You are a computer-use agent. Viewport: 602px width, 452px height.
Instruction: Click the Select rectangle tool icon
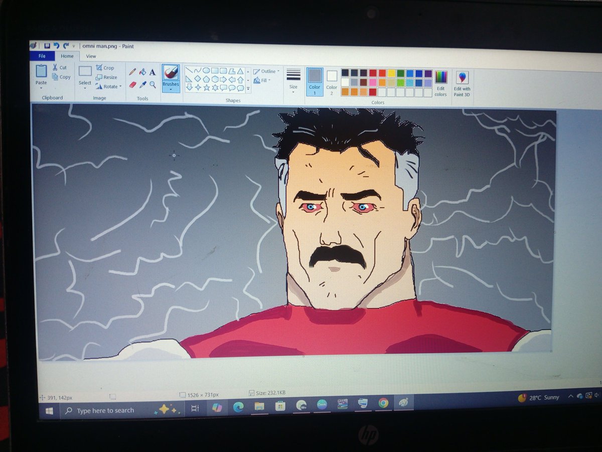[85, 71]
